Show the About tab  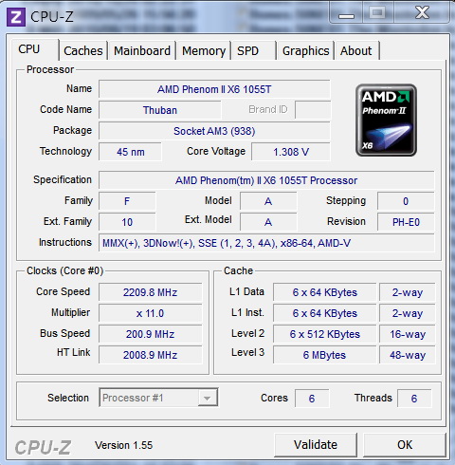pos(357,51)
